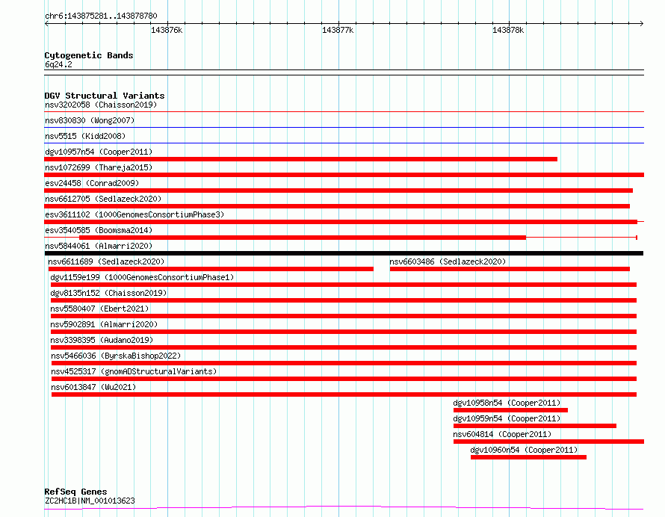Select esv3540585 (Boomsma2014) variant label
The height and width of the screenshot is (517, 665).
[x=99, y=230]
